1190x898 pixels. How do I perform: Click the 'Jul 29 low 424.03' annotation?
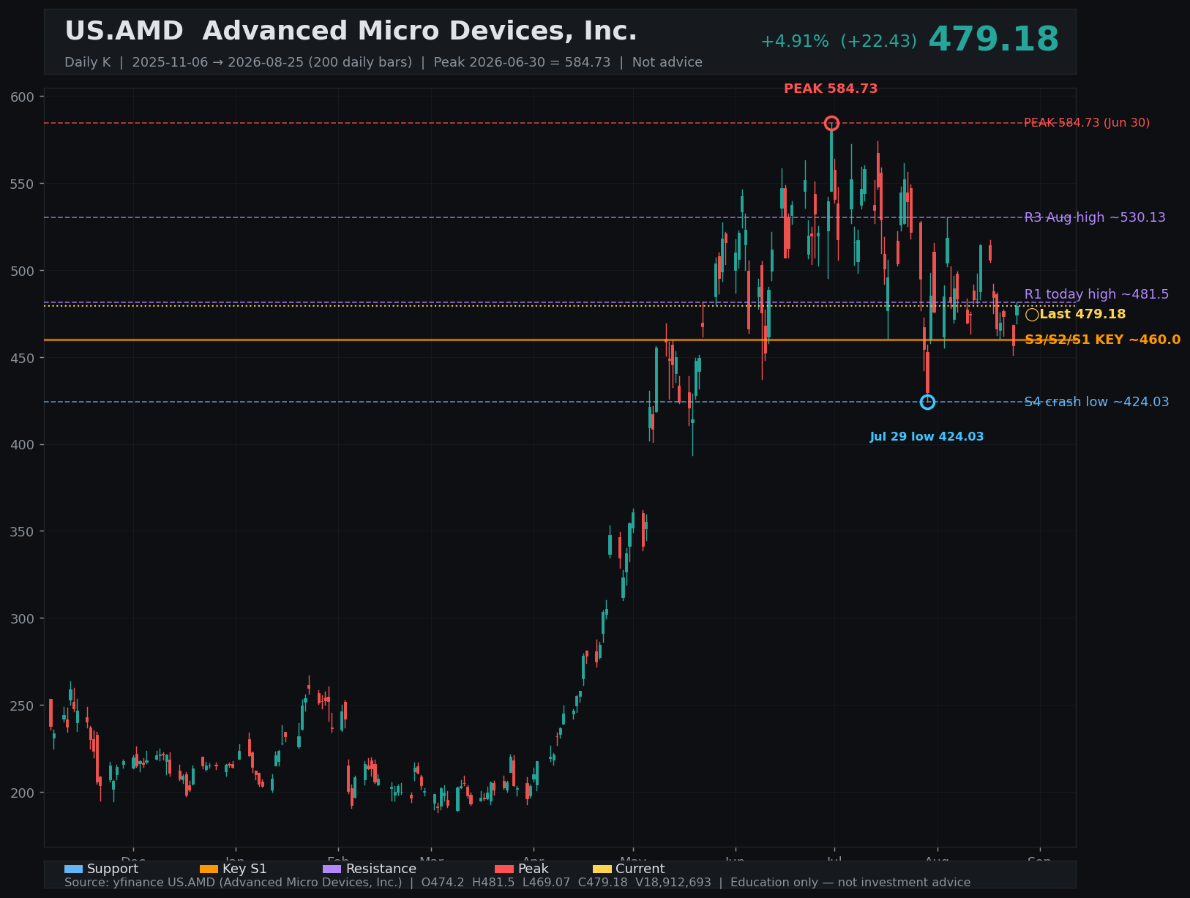(x=927, y=437)
